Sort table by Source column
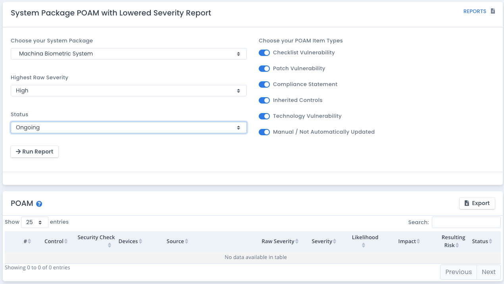 coord(177,241)
